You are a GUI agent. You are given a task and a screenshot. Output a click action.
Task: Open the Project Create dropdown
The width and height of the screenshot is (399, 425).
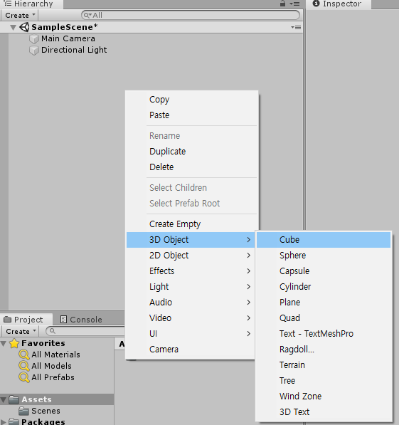[x=20, y=331]
